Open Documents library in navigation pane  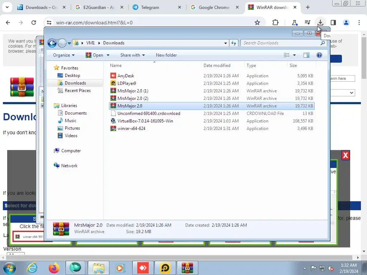(72, 113)
